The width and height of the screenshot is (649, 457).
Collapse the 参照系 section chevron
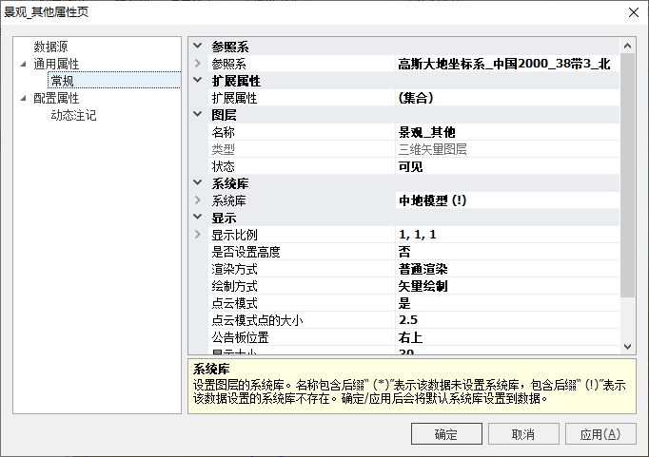click(197, 47)
